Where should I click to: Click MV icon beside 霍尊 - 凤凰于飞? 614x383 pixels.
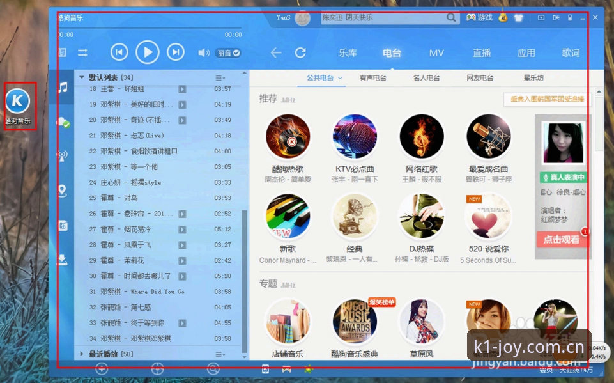(x=182, y=245)
